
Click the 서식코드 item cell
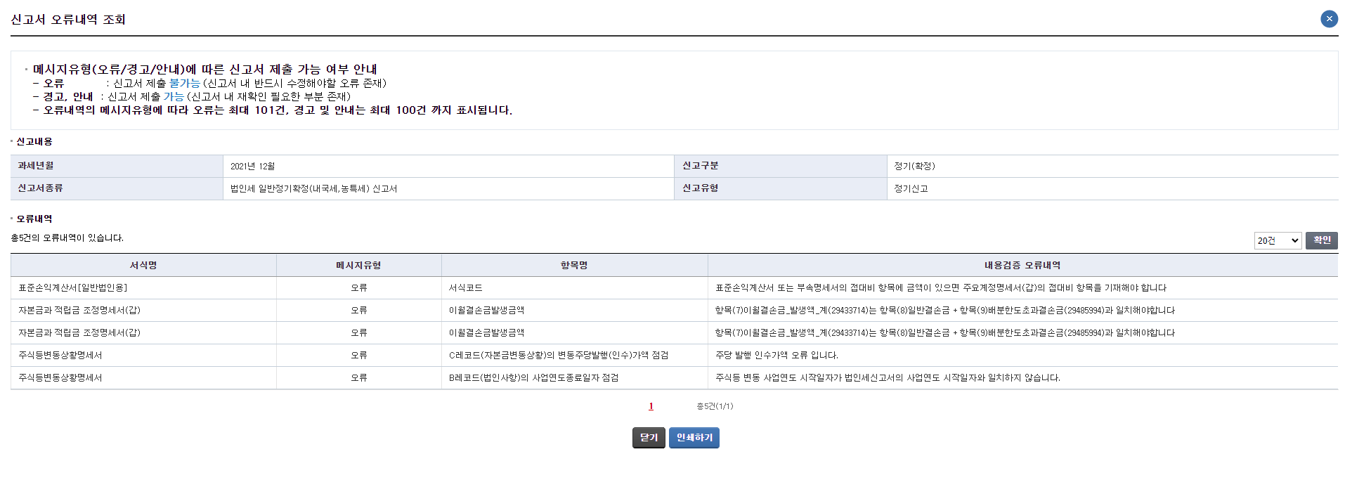[x=466, y=288]
